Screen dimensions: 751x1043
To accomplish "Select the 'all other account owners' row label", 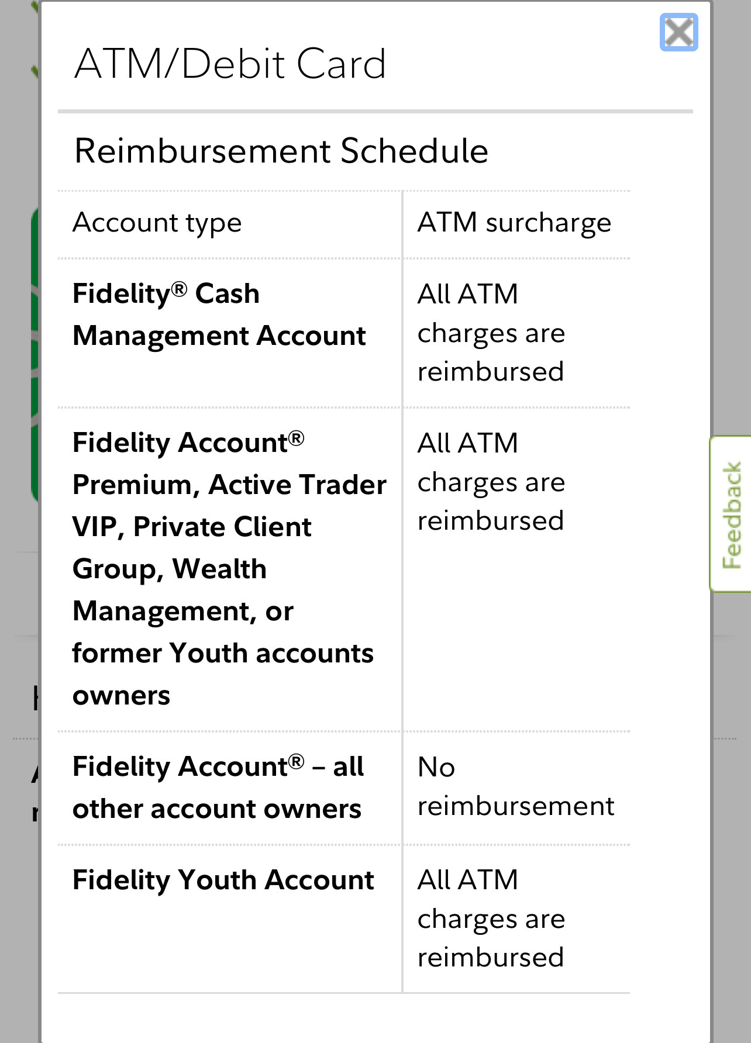I will pyautogui.click(x=218, y=788).
